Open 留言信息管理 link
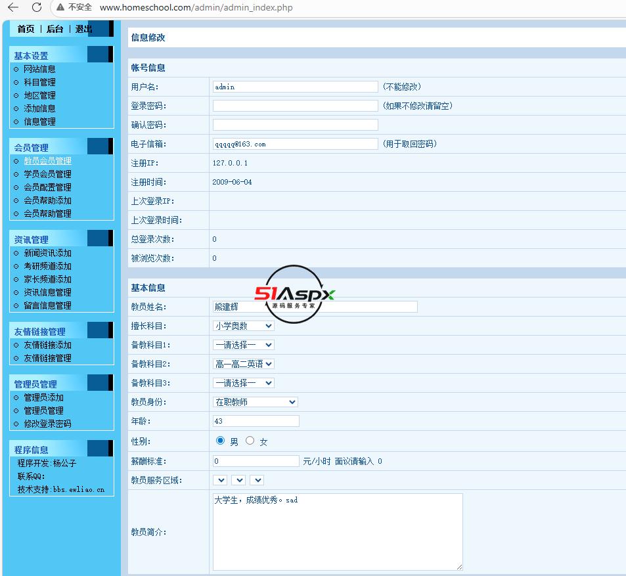This screenshot has width=626, height=576. coord(47,306)
